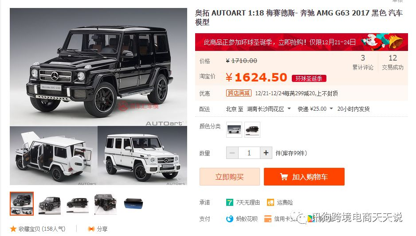The image size is (416, 236).
Task: Open the 快递 ¥25.00 shipping method dropdown
Action: point(315,109)
